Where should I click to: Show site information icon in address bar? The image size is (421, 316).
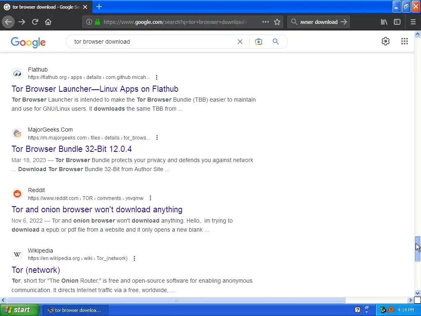click(89, 22)
